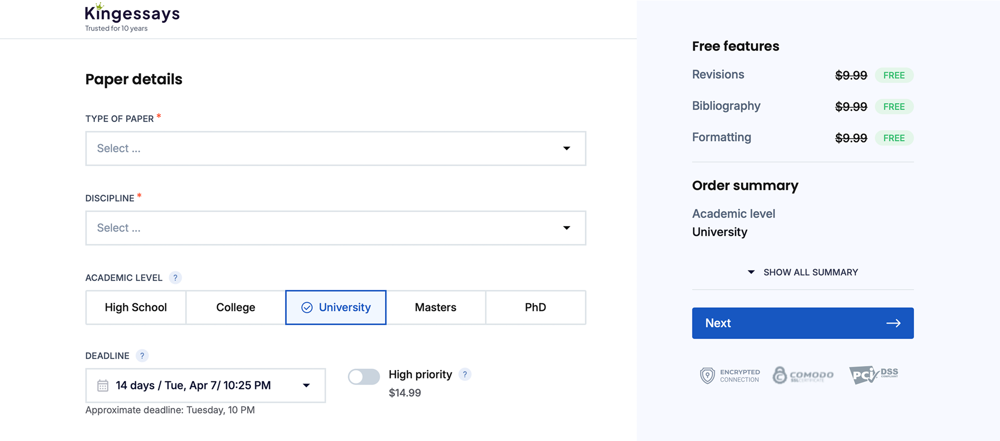This screenshot has height=441, width=1000.
Task: Select College academic level
Action: point(235,307)
